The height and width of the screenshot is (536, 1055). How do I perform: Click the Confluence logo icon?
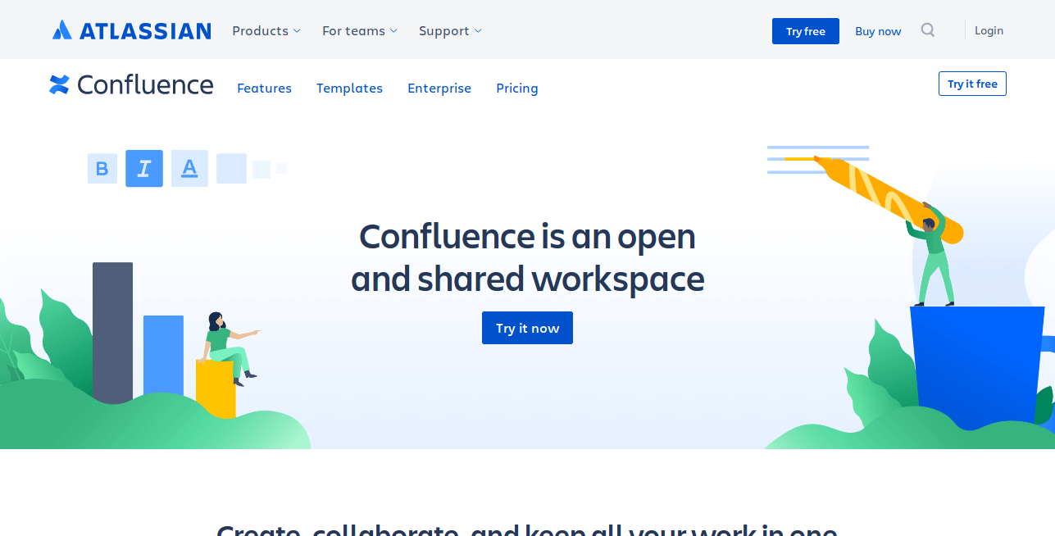(x=59, y=84)
